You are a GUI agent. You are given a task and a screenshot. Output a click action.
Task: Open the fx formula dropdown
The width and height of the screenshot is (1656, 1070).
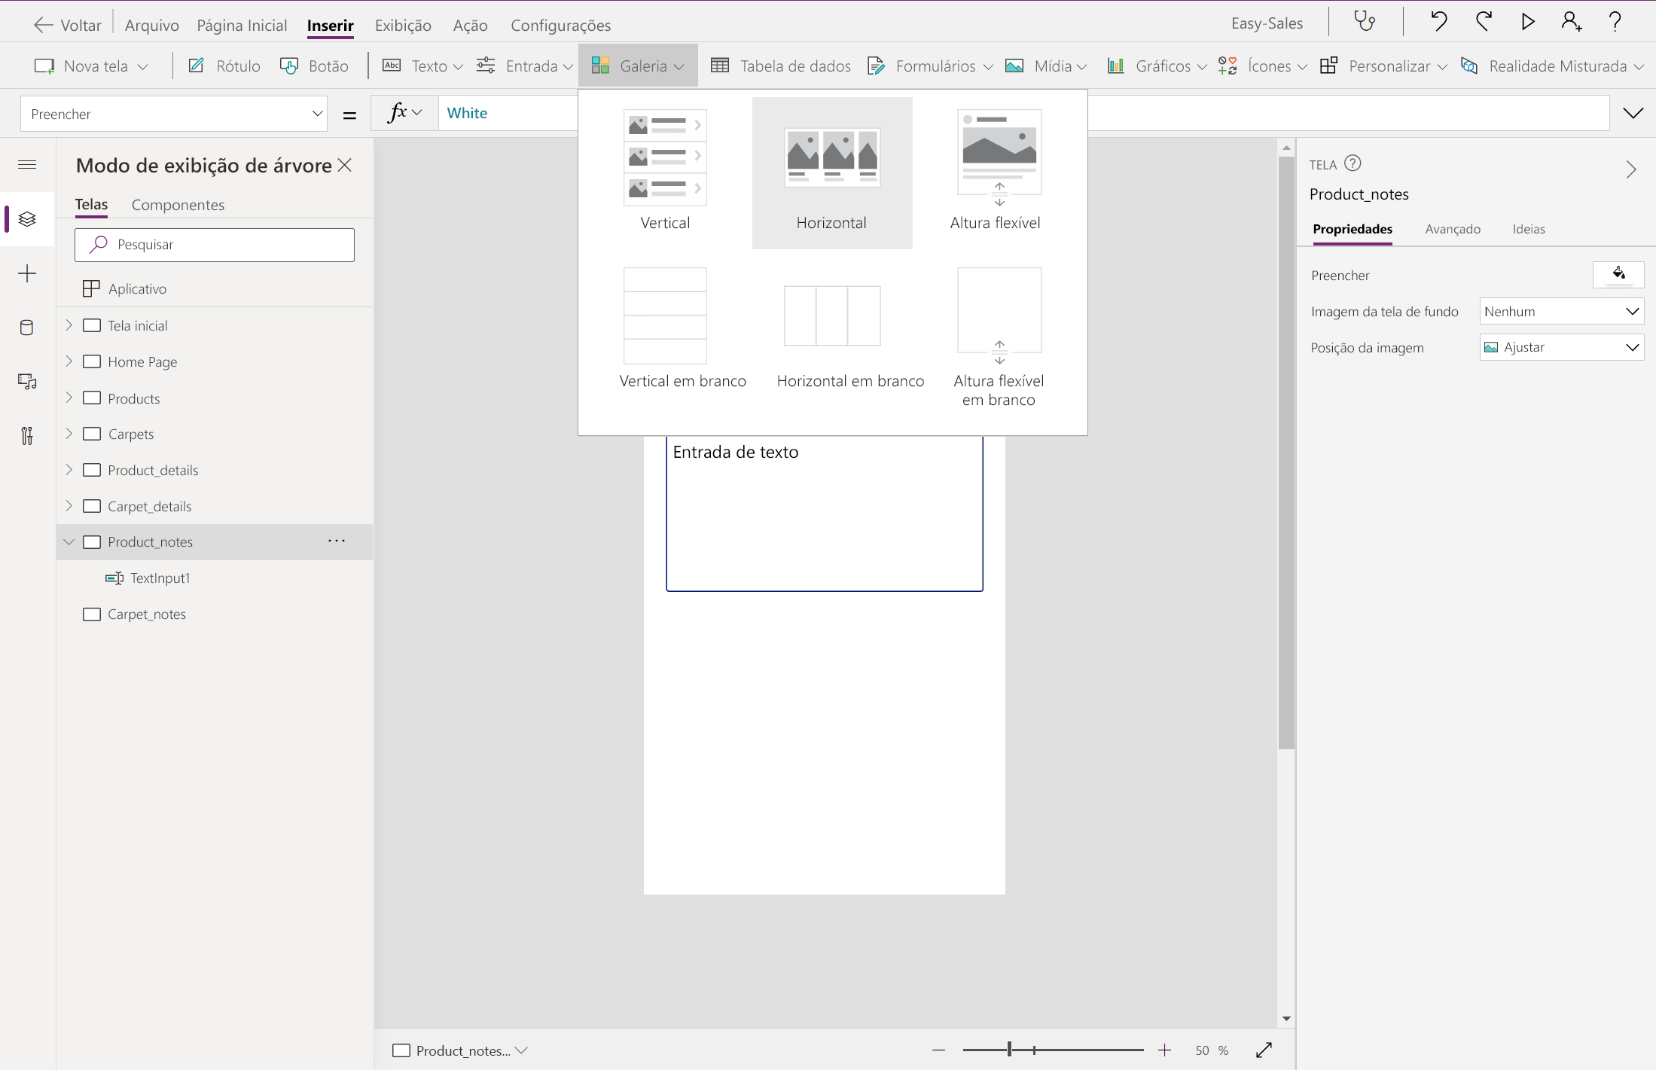(x=404, y=113)
